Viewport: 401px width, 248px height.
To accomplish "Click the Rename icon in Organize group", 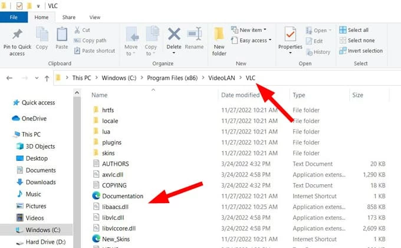I will pyautogui.click(x=194, y=35).
